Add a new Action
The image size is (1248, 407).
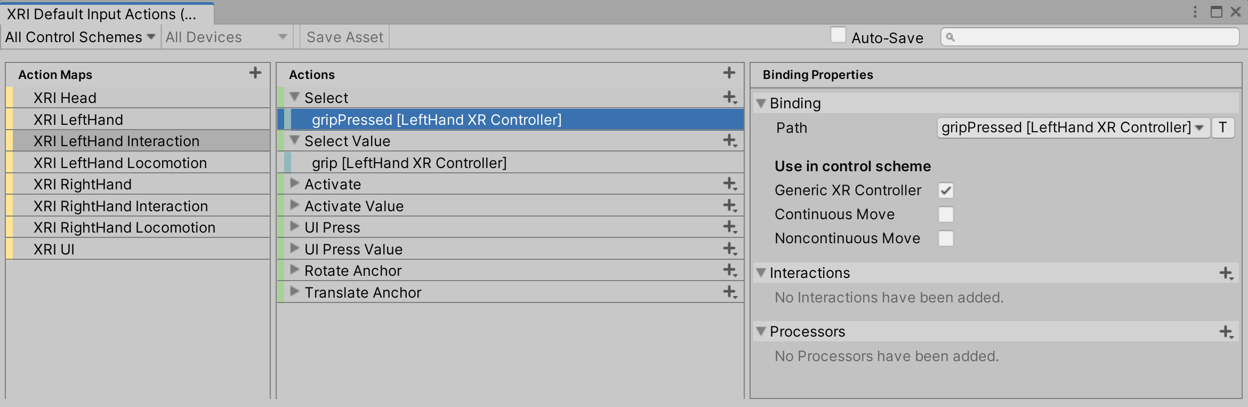(729, 72)
